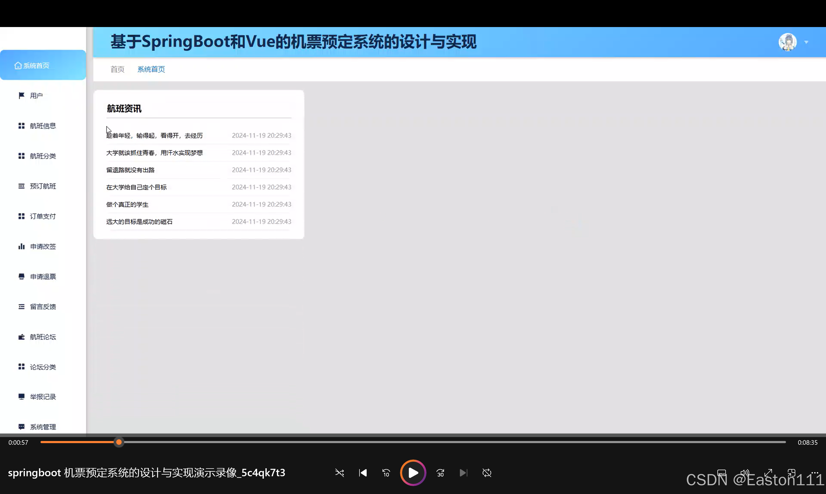Open news item 做个真正的学生

coord(127,205)
